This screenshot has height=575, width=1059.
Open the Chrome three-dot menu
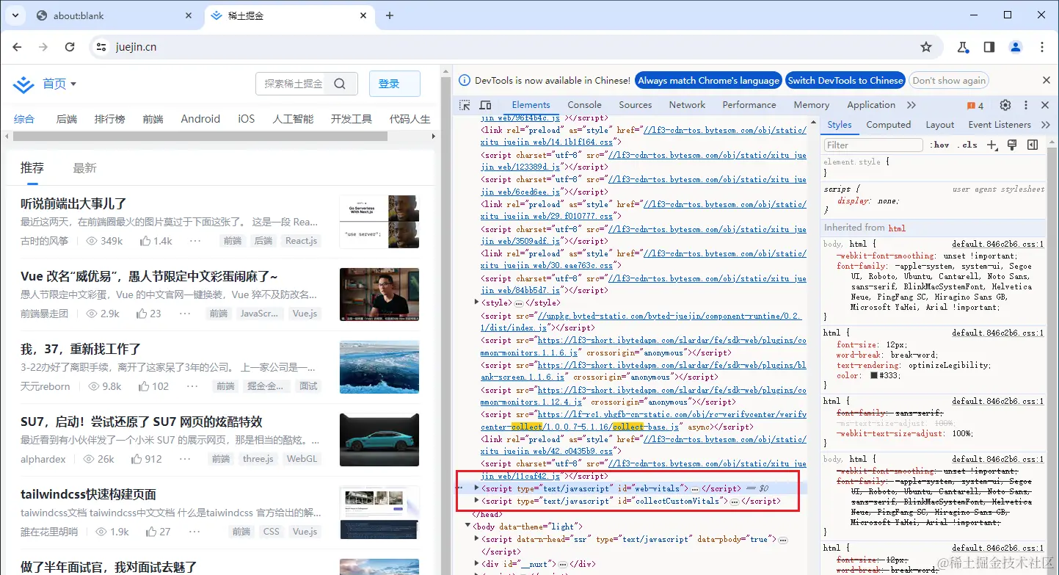pyautogui.click(x=1042, y=47)
